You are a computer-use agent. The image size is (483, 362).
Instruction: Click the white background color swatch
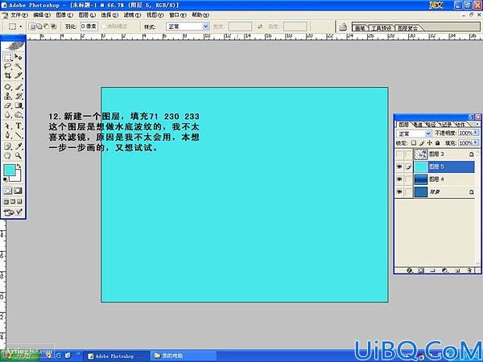(x=17, y=177)
